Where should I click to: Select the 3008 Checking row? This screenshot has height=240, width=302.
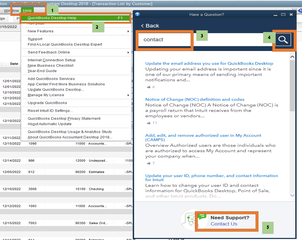(x=67, y=189)
